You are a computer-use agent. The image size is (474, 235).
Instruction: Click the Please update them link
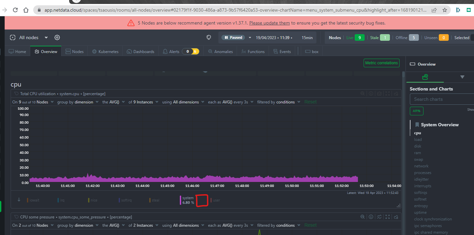(269, 23)
